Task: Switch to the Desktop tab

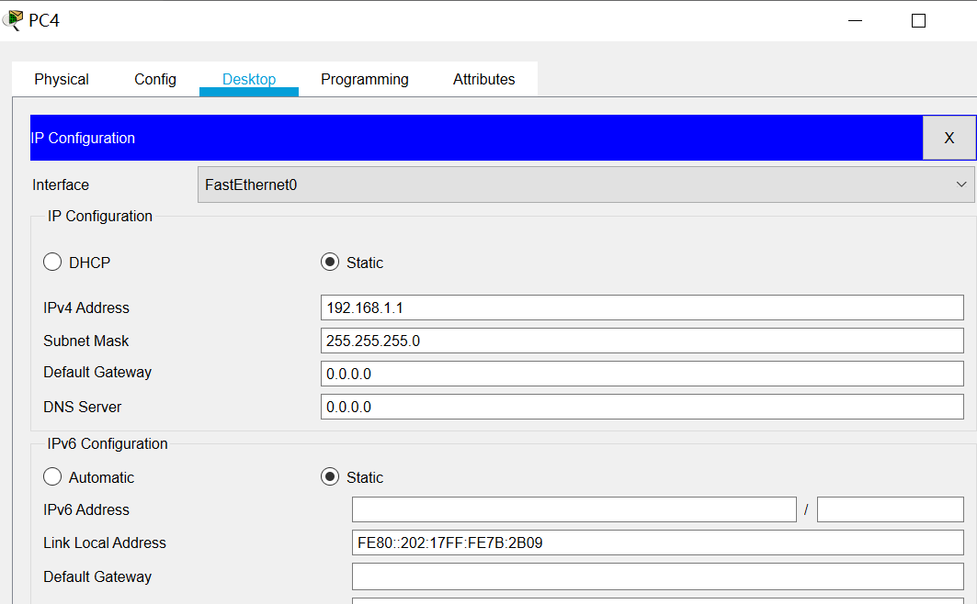Action: click(248, 79)
